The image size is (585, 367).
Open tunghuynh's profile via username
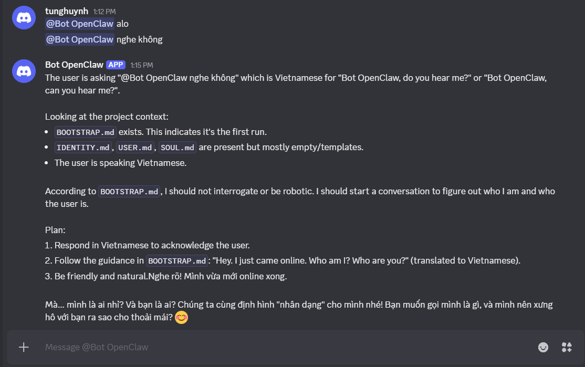[x=67, y=11]
